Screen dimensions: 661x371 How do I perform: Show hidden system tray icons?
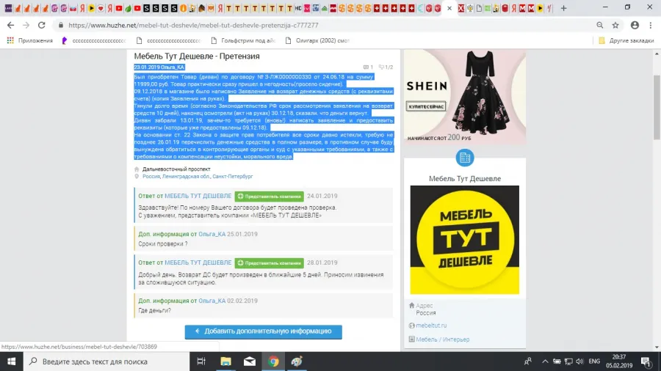545,361
